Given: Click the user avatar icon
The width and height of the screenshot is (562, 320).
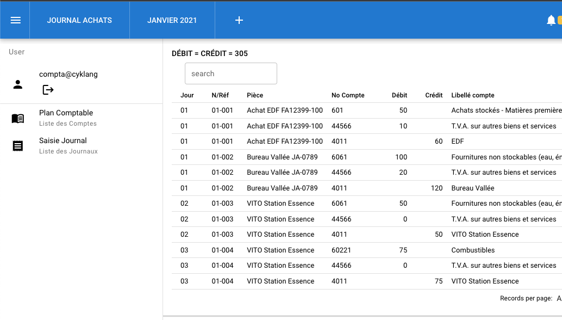Looking at the screenshot, I should click(18, 84).
